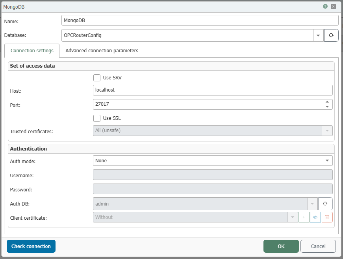Focus the Name input field
The width and height of the screenshot is (343, 259).
pos(200,20)
